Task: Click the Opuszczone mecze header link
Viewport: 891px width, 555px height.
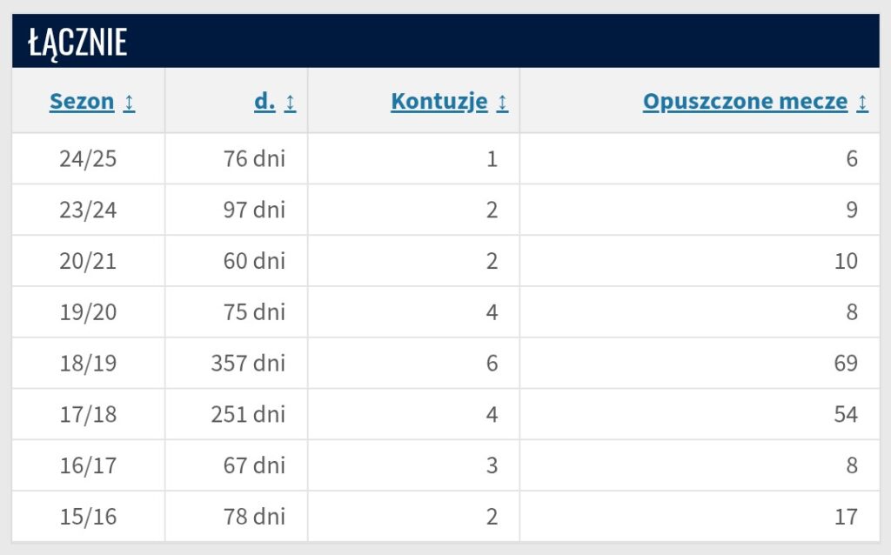Action: [745, 102]
